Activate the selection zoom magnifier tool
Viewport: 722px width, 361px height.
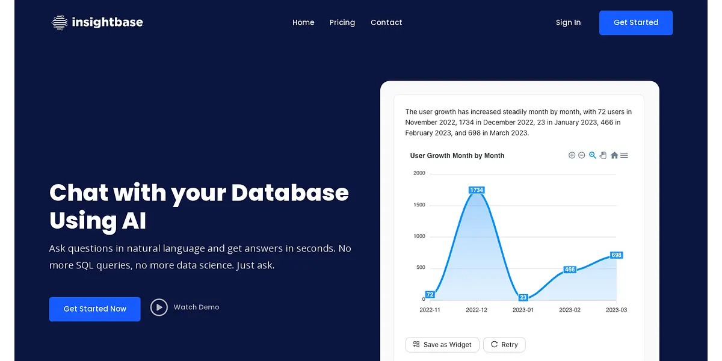coord(593,155)
